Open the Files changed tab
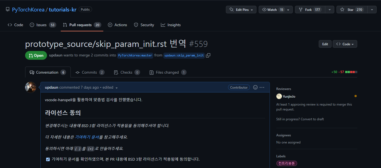The width and height of the screenshot is (381, 168). [168, 72]
